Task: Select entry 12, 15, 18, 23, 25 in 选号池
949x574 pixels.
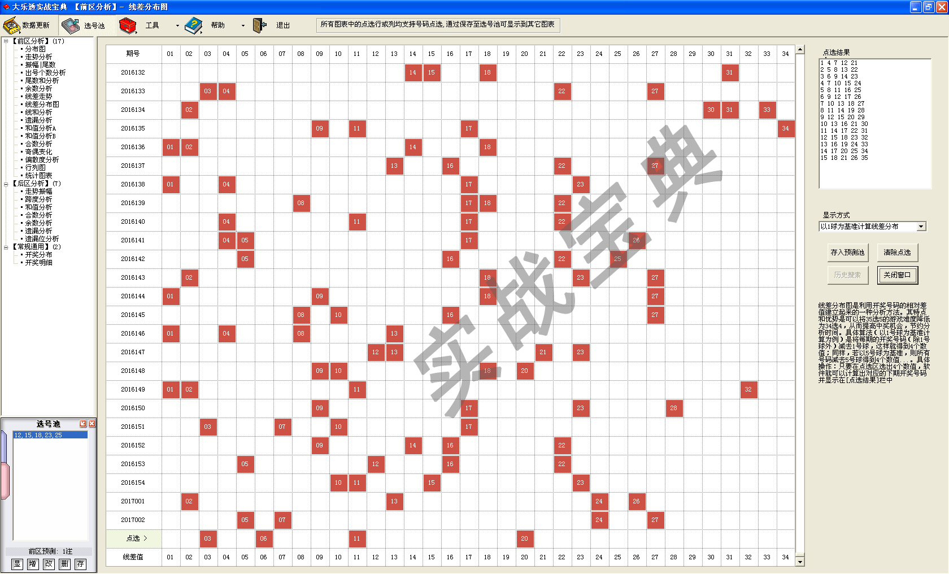Action: click(x=50, y=435)
